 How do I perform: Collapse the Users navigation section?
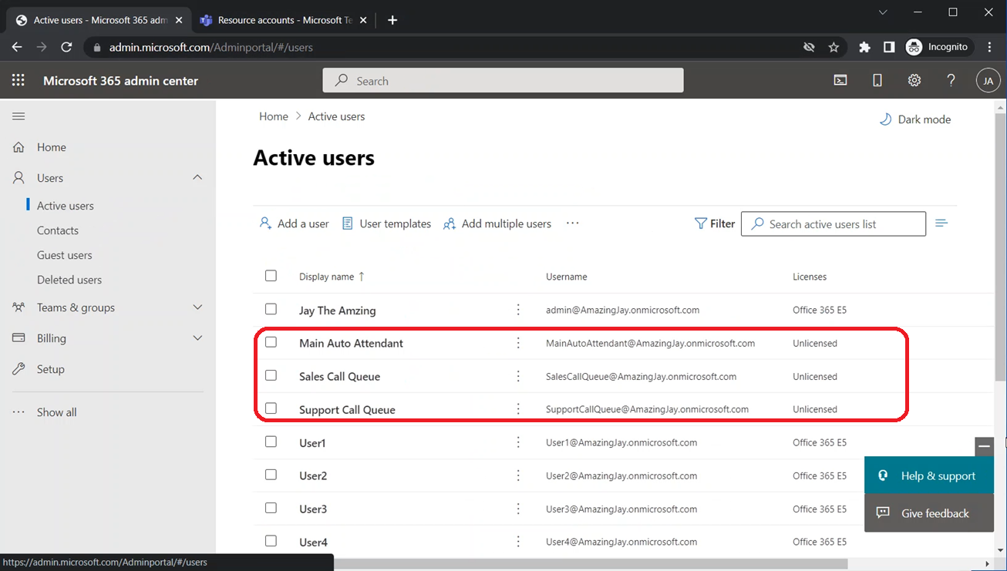pos(197,178)
